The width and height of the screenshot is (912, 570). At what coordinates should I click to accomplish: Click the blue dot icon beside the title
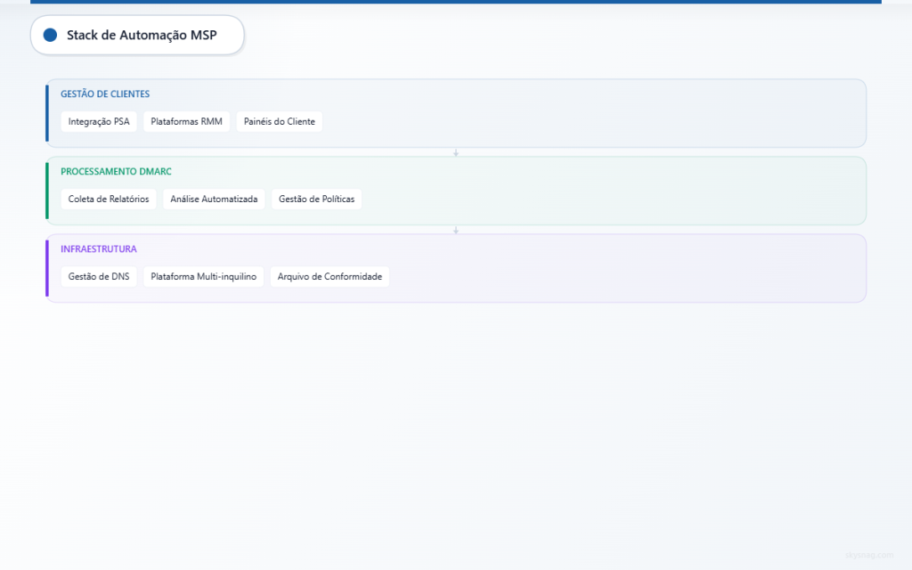(x=51, y=35)
